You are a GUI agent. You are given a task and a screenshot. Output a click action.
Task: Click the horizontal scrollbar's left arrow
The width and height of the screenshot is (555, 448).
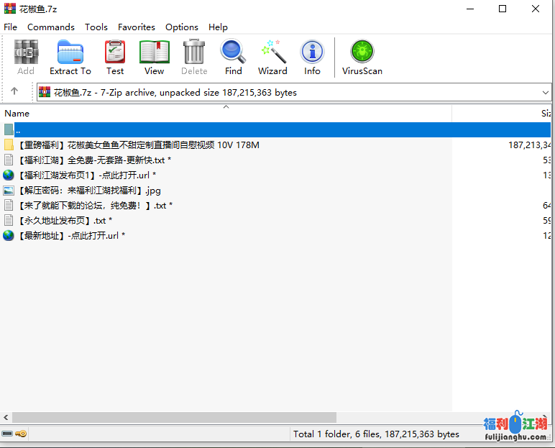(x=6, y=417)
